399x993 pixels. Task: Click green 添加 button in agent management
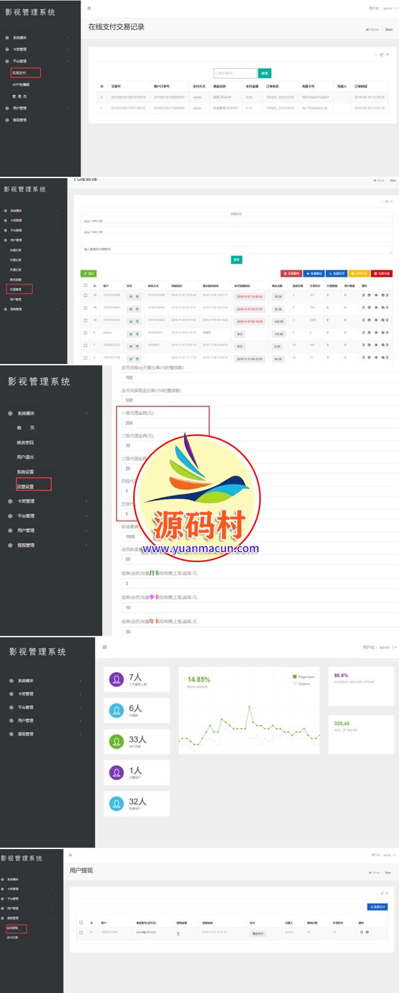[x=88, y=274]
